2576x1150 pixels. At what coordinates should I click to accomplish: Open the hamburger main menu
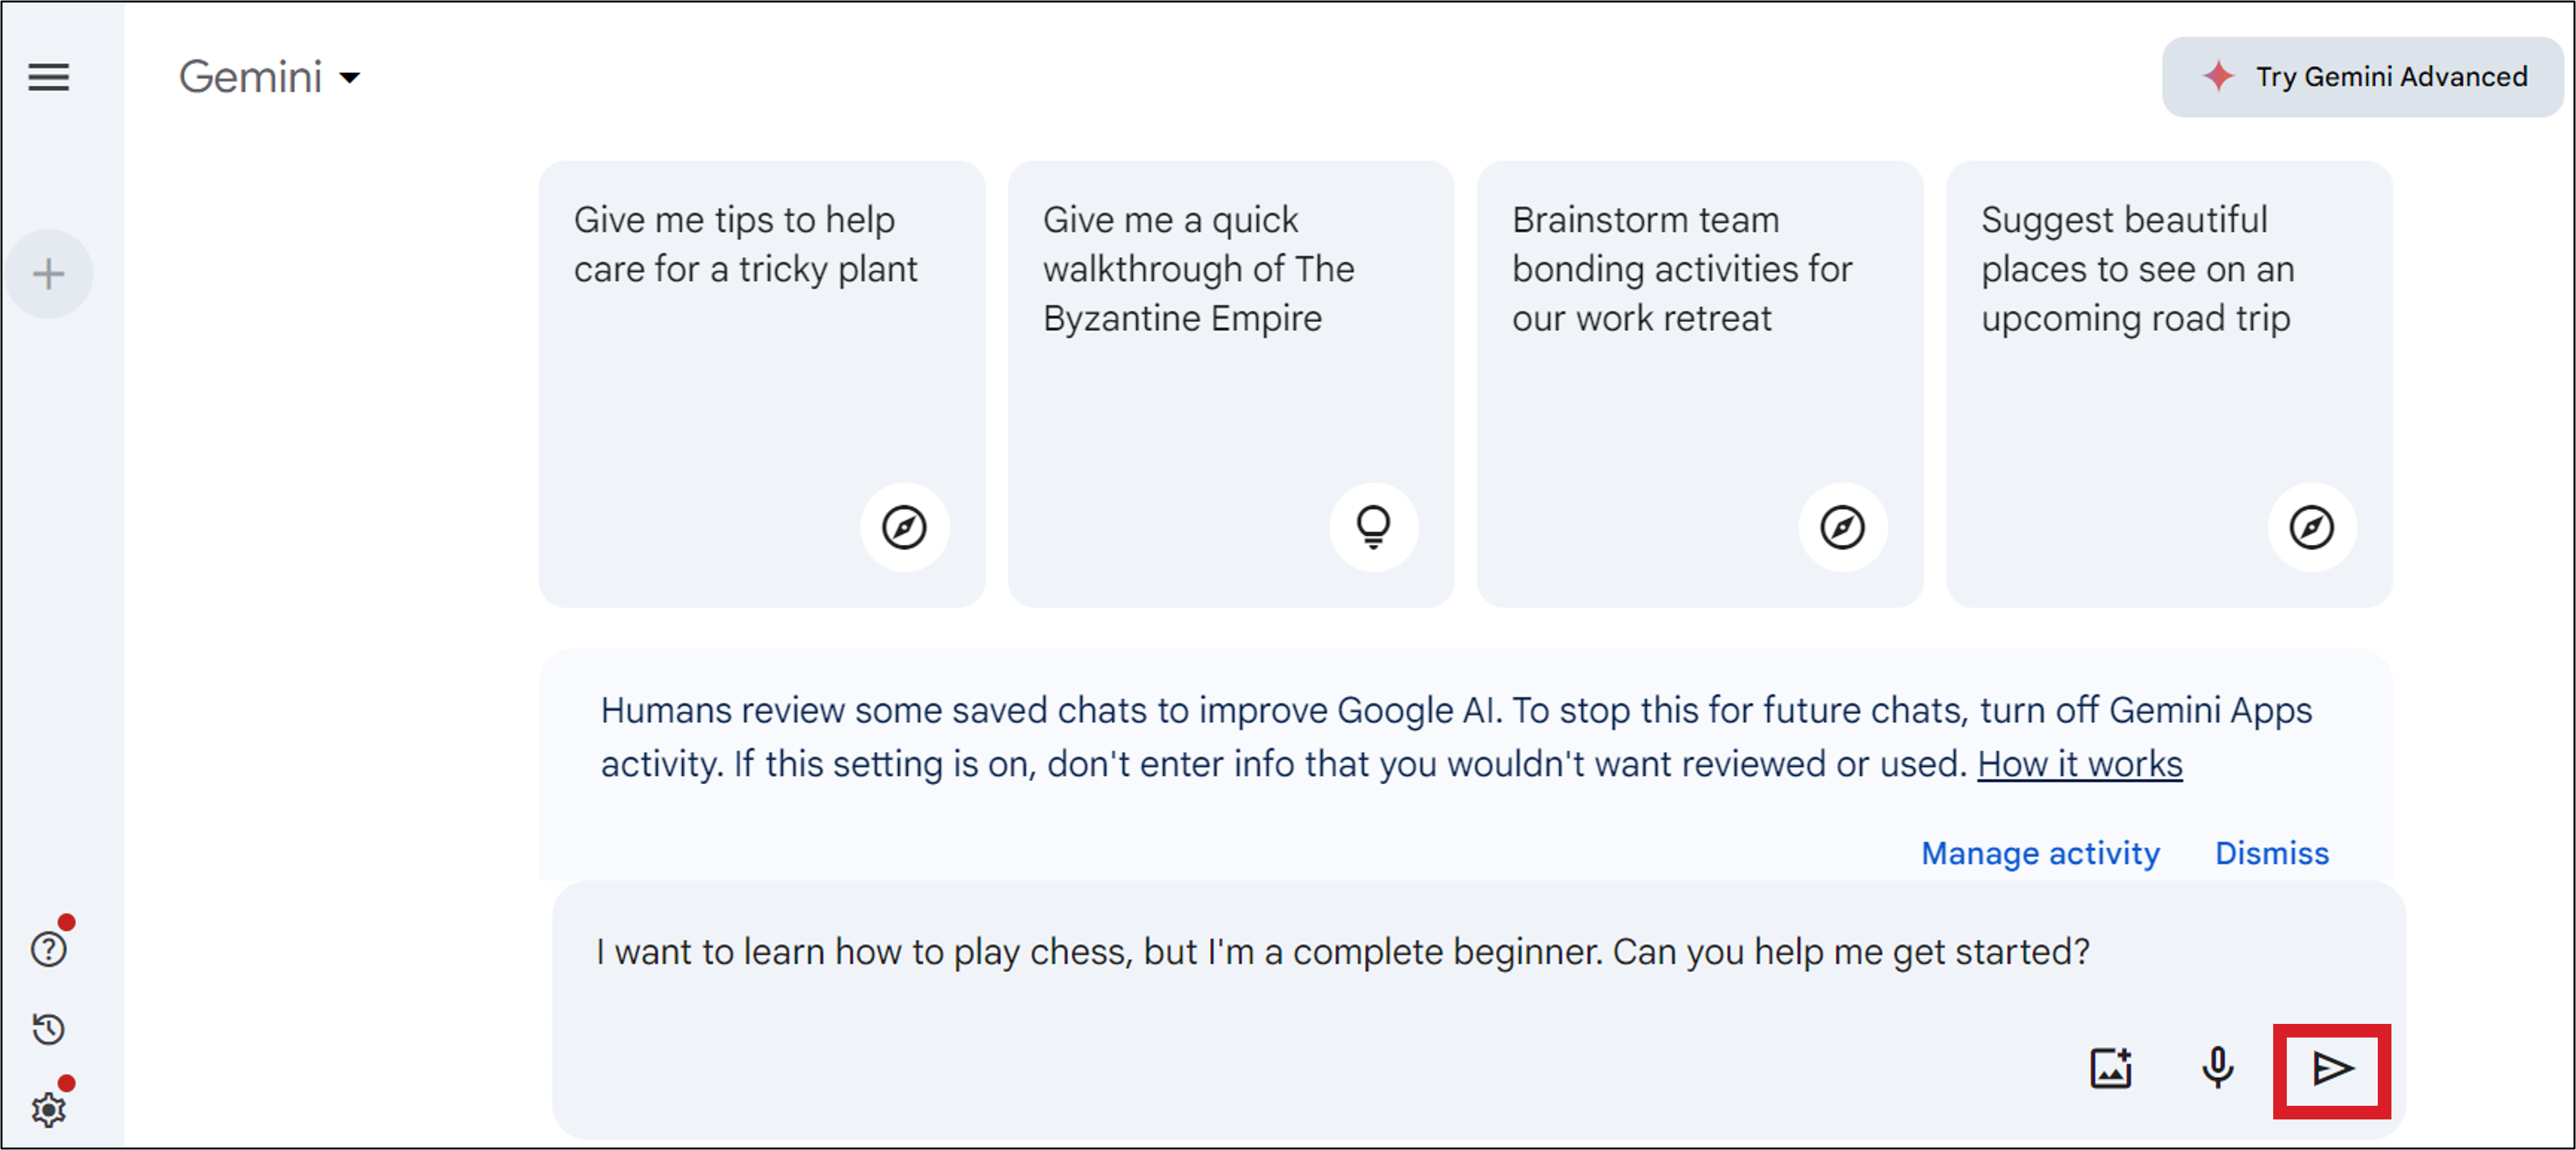(48, 77)
